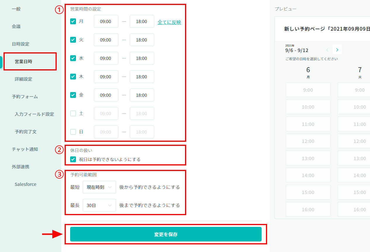The height and width of the screenshot is (252, 370).
Task: Click previous week arrow in preview calendar
Action: [x=327, y=50]
